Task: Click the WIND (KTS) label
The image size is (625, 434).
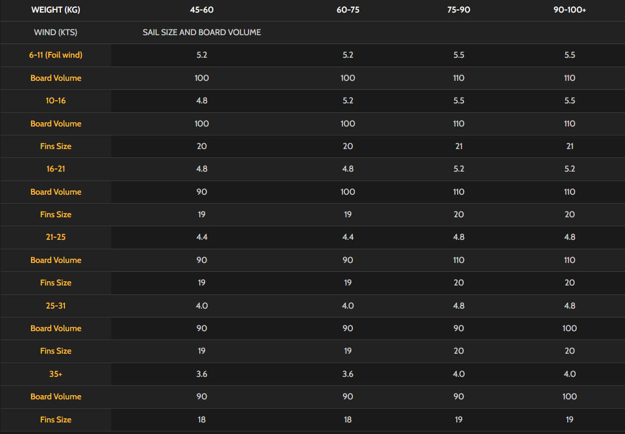Action: click(x=56, y=33)
